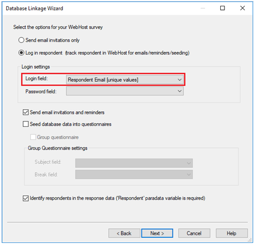Maximize the Database Linkage Wizard window
255x244 pixels.
click(x=222, y=8)
